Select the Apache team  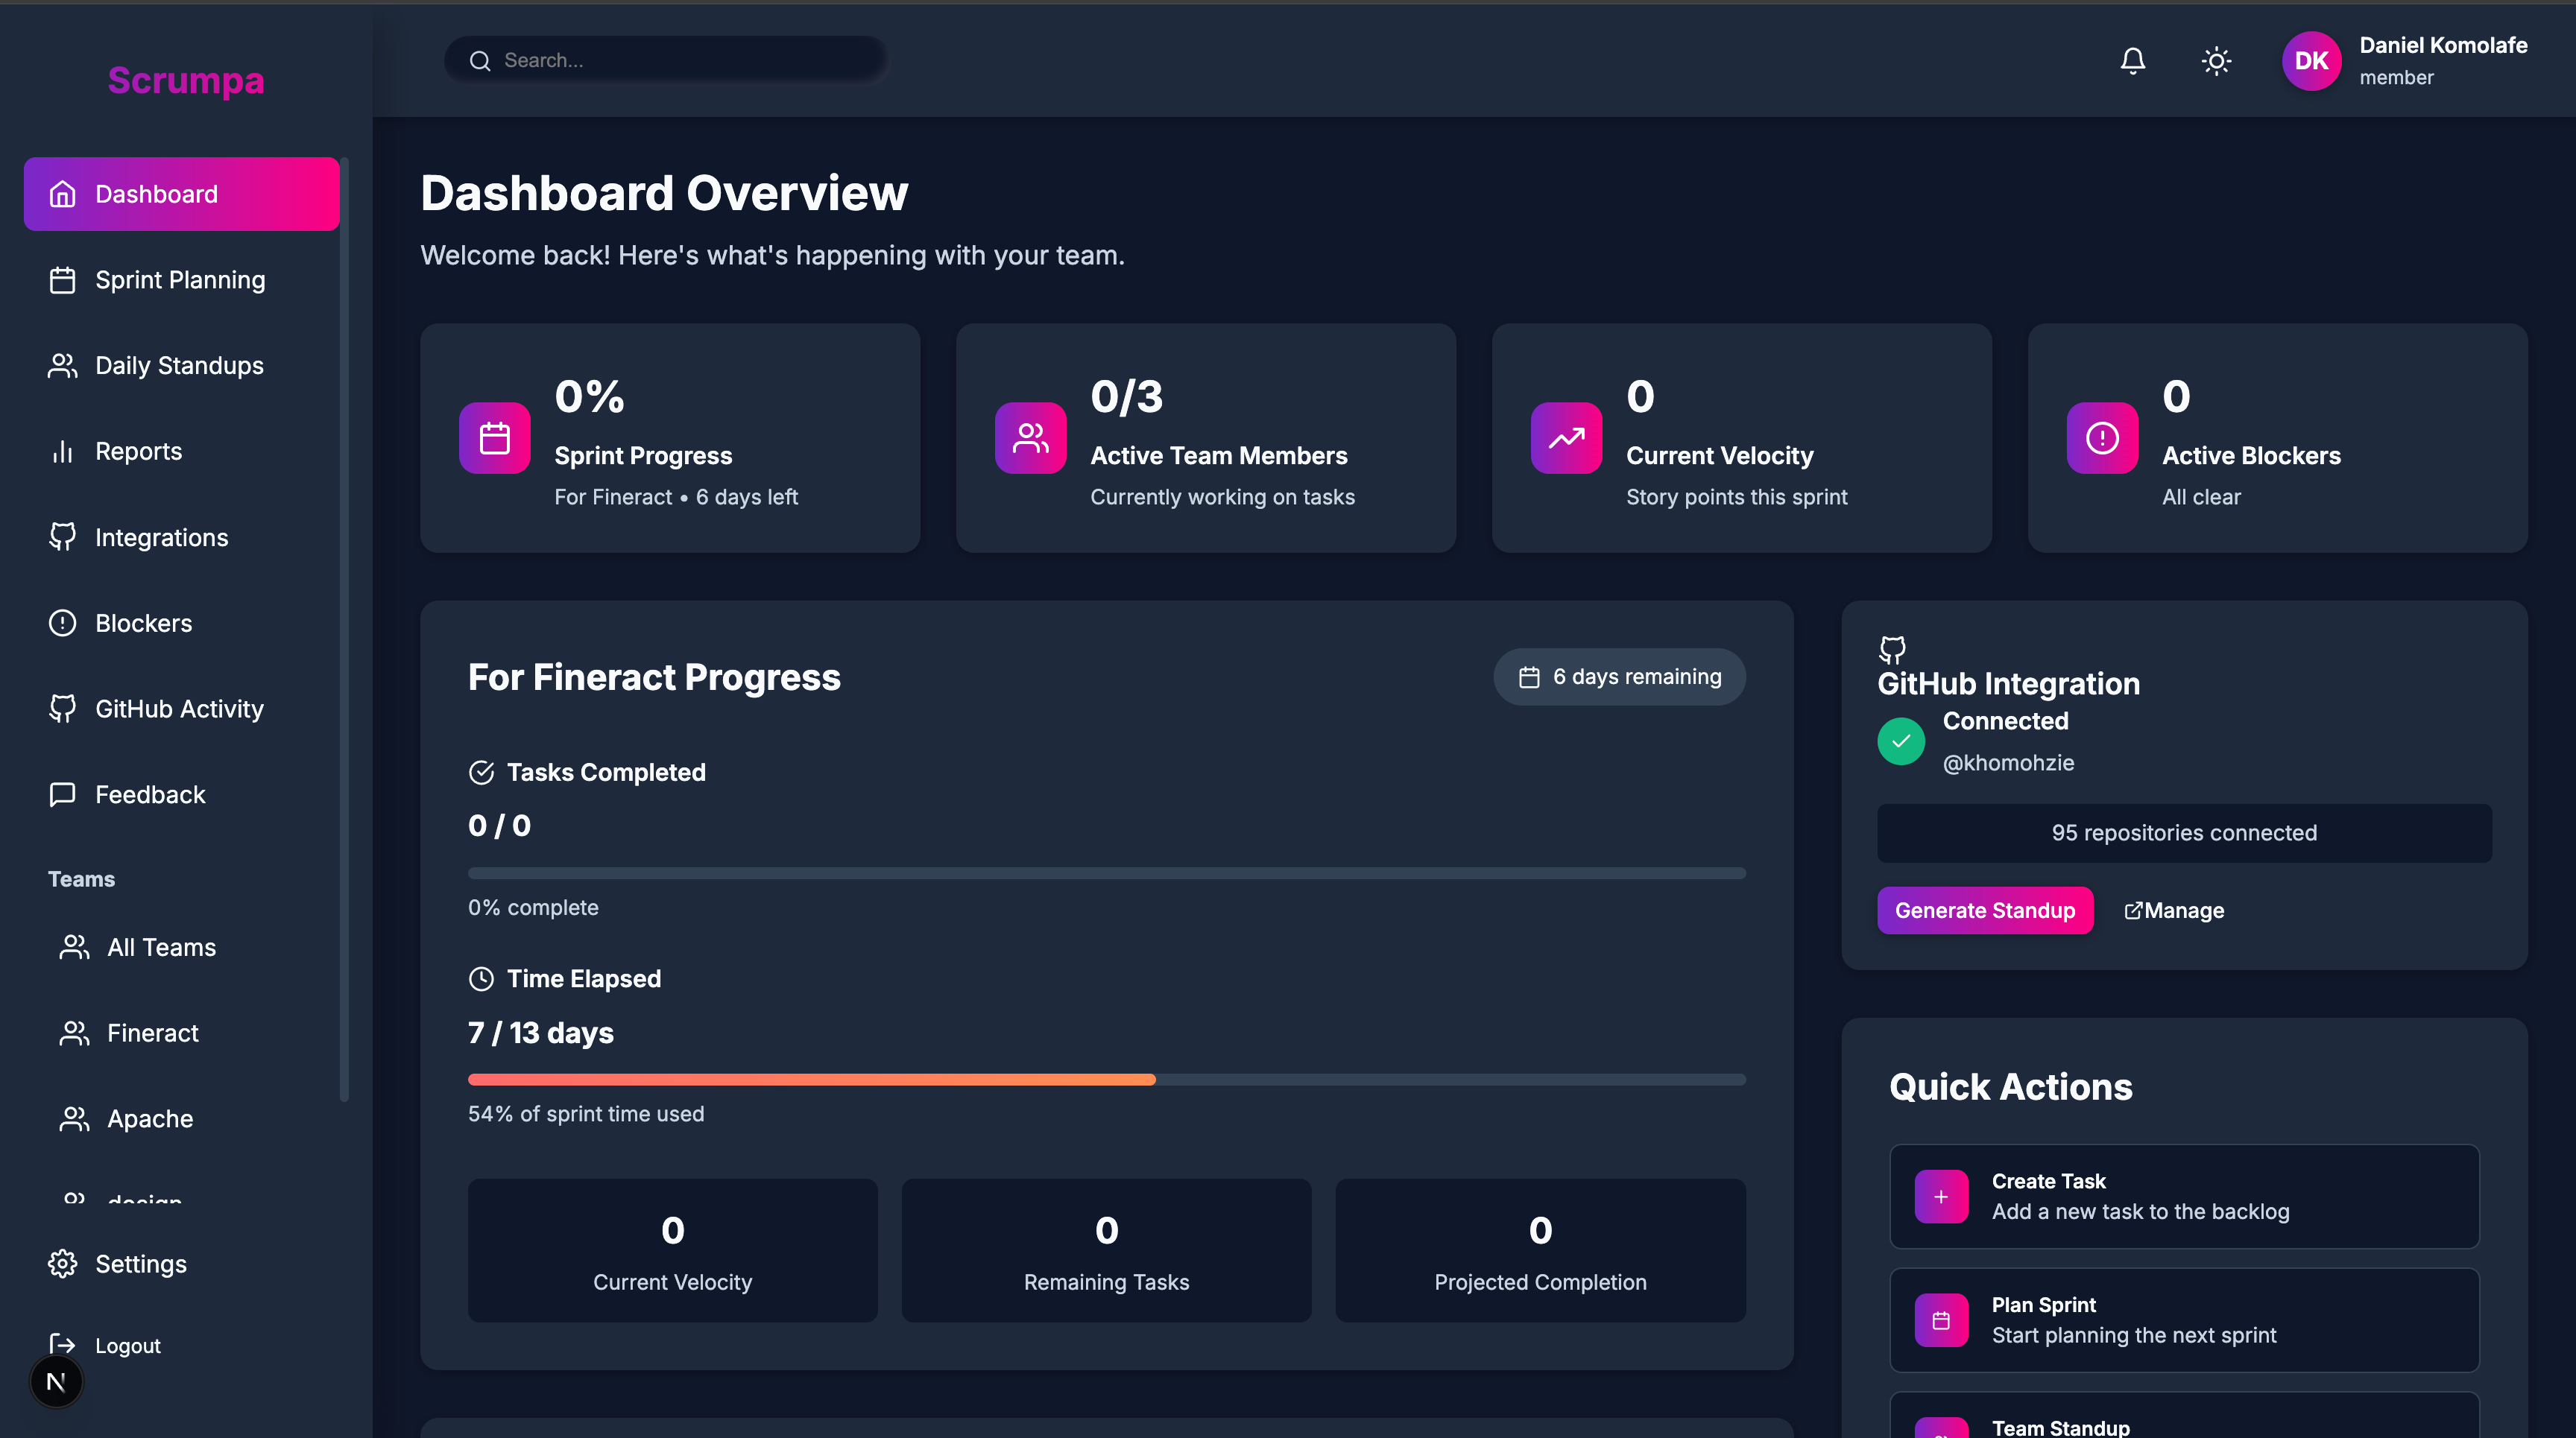click(x=150, y=1119)
